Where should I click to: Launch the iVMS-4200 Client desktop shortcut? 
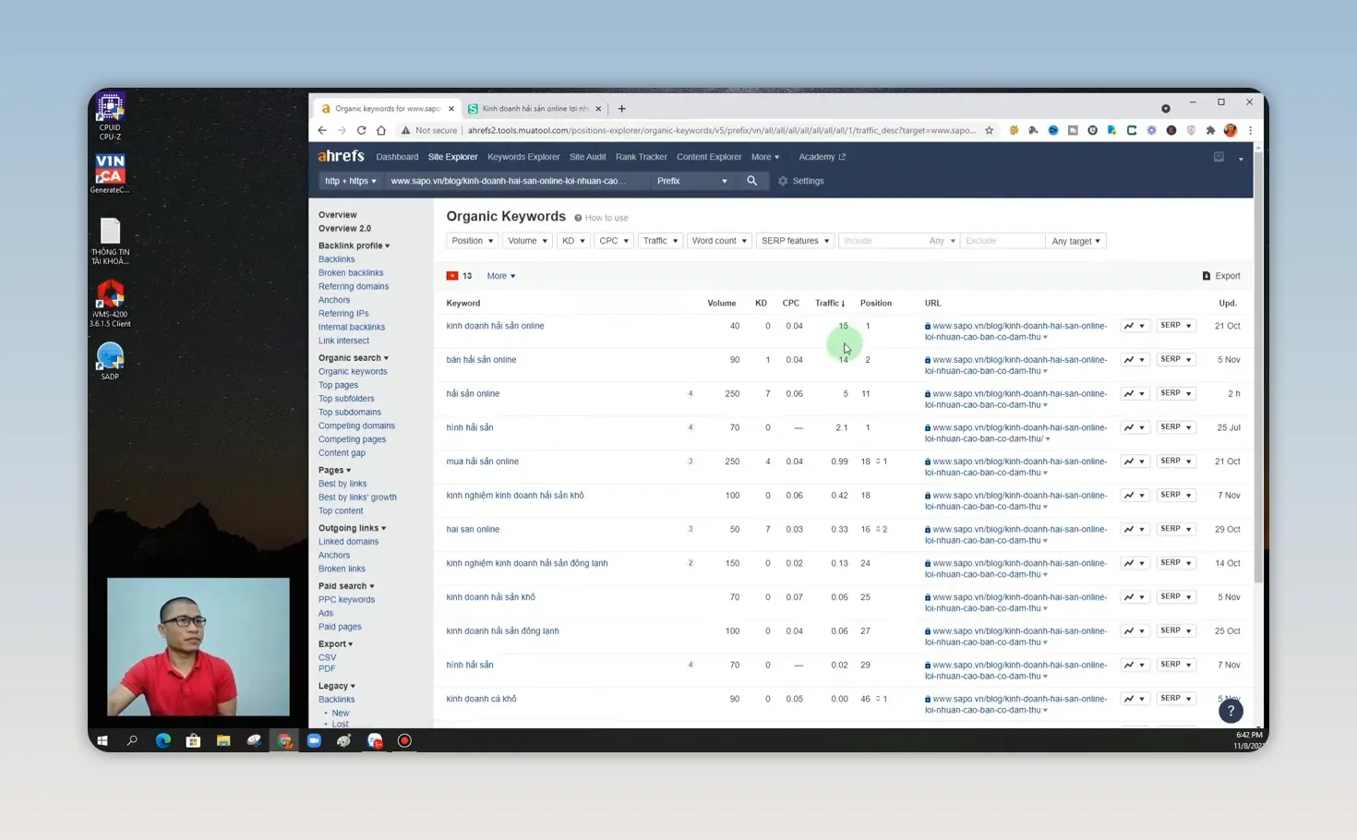[x=110, y=304]
